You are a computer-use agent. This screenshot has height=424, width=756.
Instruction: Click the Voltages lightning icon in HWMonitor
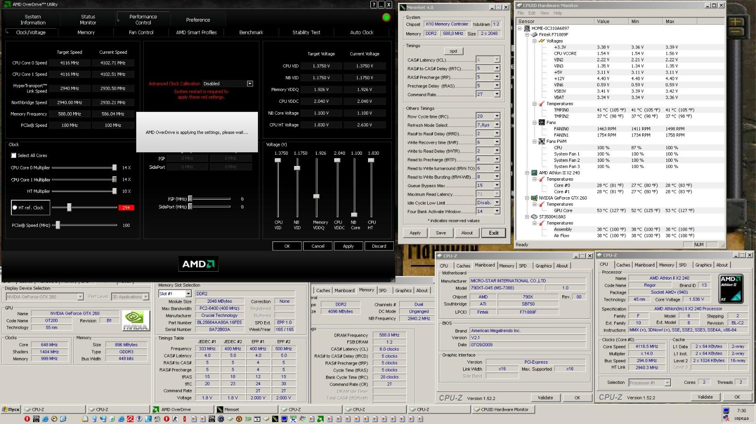point(542,41)
